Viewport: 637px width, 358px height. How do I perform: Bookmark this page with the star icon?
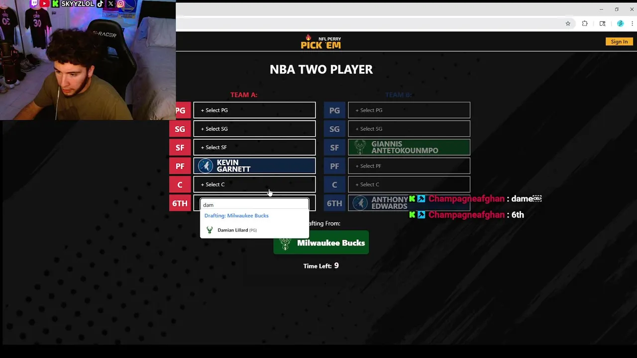point(568,23)
